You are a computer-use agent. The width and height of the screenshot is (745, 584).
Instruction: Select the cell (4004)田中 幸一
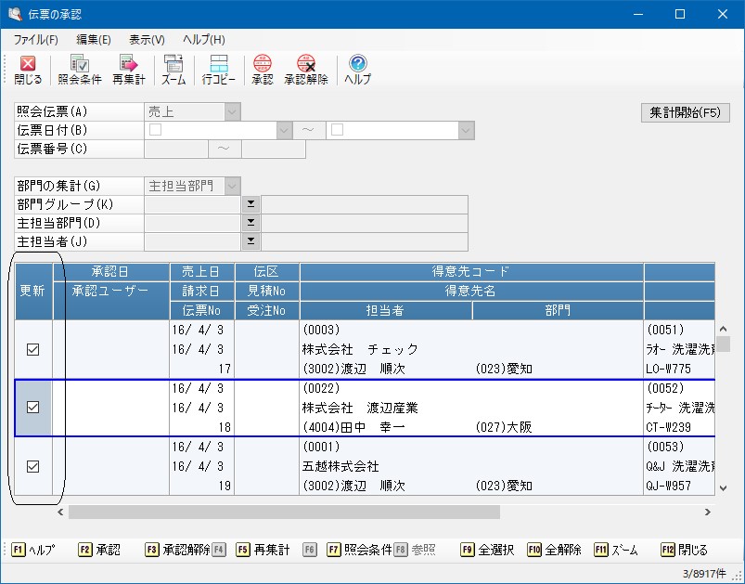coord(353,427)
